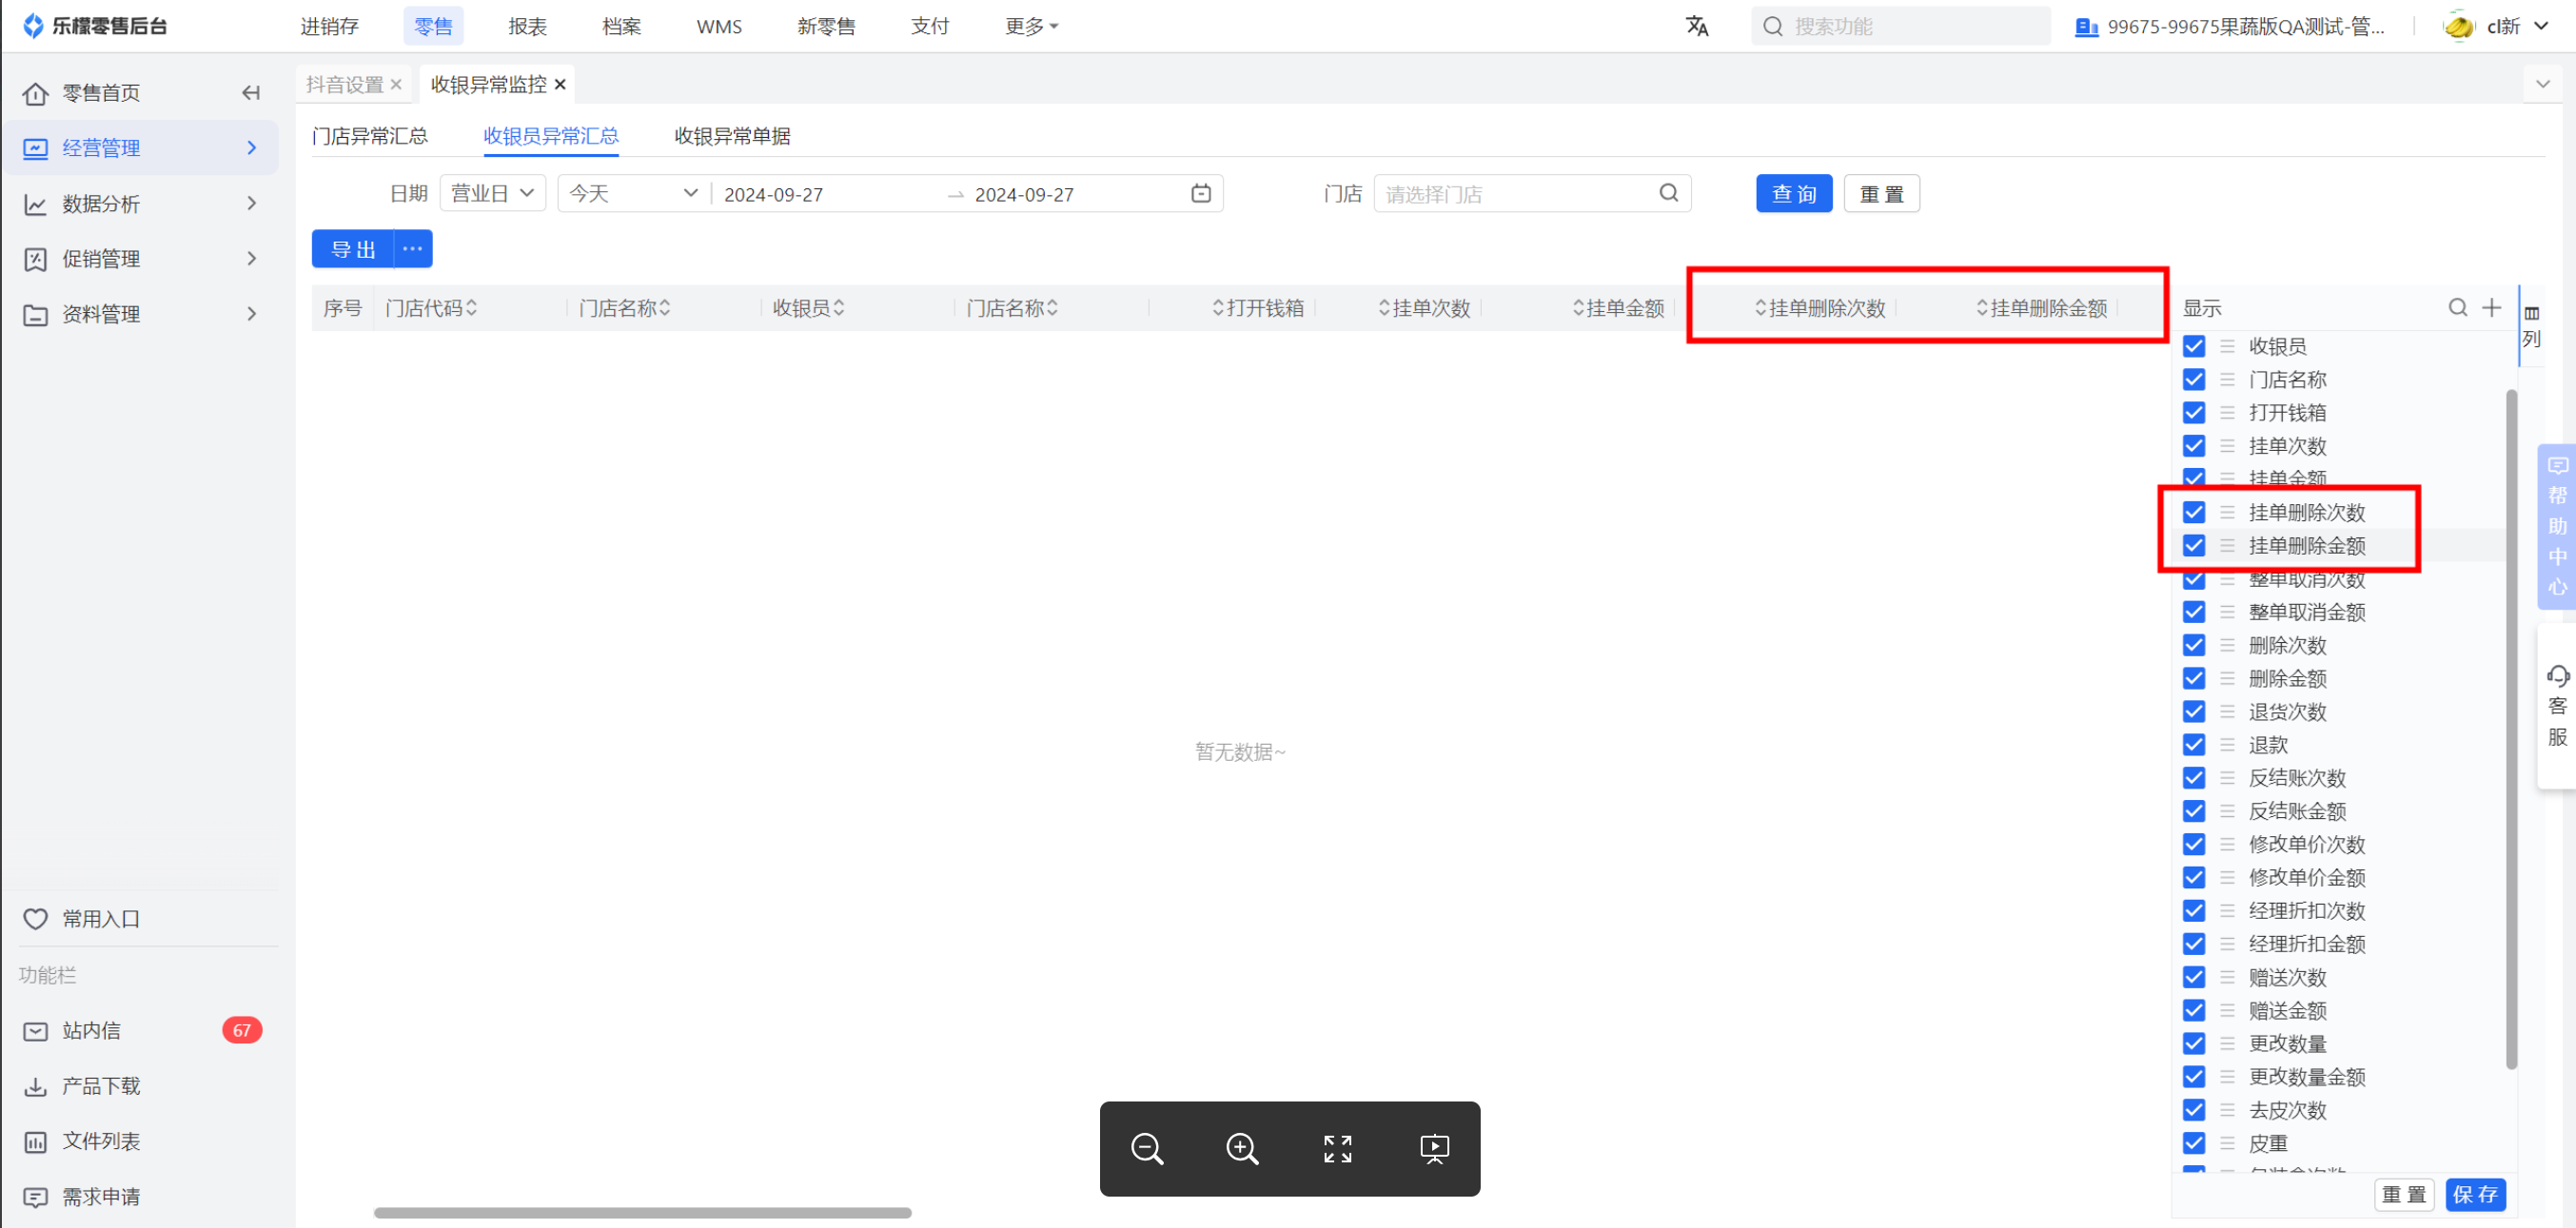This screenshot has height=1228, width=2576.
Task: Click the zoom out magnifier icon
Action: [x=1147, y=1148]
